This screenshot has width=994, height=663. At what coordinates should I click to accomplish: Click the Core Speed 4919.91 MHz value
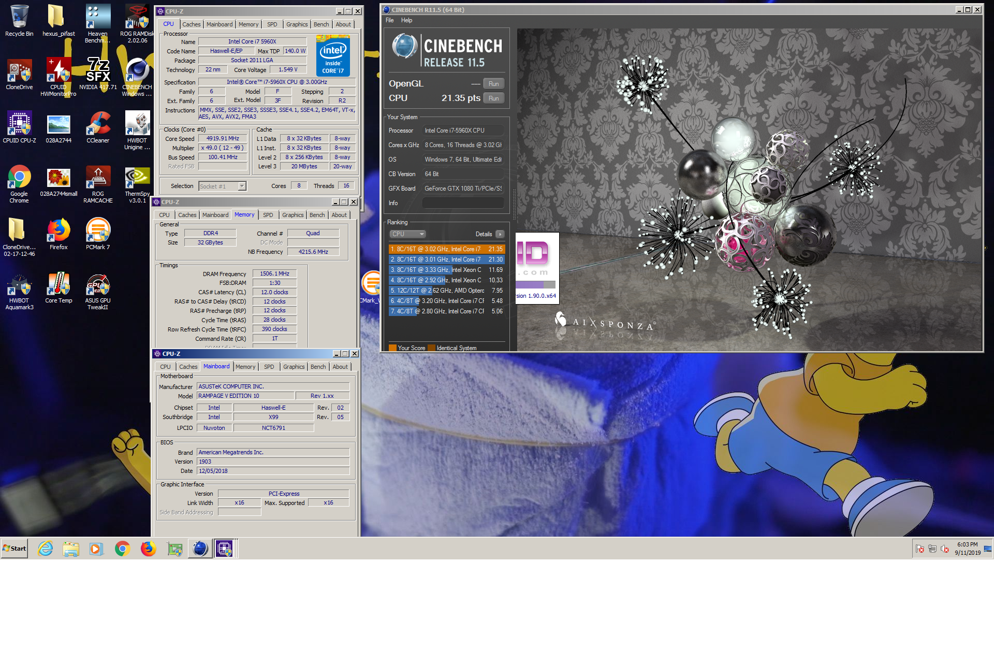point(223,139)
